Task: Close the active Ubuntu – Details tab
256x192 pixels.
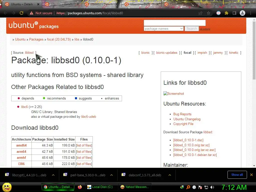Action: 38,4
